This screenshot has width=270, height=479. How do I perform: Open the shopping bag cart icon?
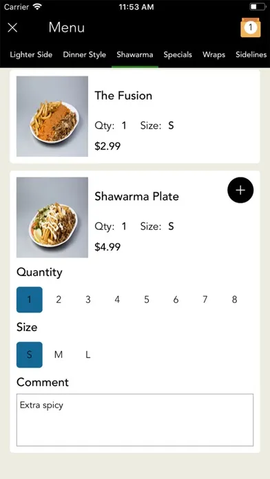(x=251, y=28)
